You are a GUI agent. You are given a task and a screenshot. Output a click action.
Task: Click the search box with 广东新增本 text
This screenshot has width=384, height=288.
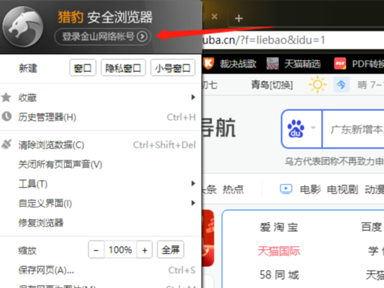tap(353, 129)
